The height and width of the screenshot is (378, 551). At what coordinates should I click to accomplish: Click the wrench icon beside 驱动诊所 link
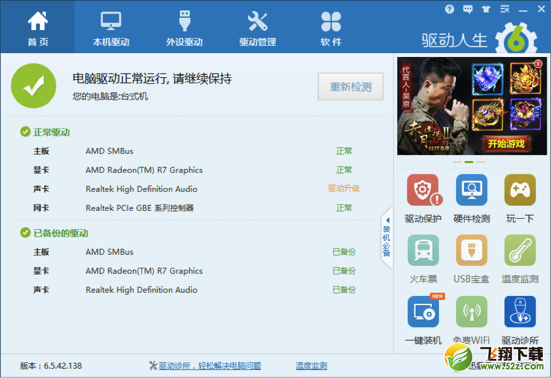(153, 366)
